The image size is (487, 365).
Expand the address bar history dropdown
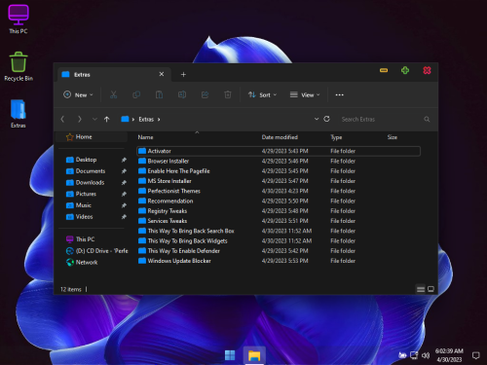pos(317,119)
